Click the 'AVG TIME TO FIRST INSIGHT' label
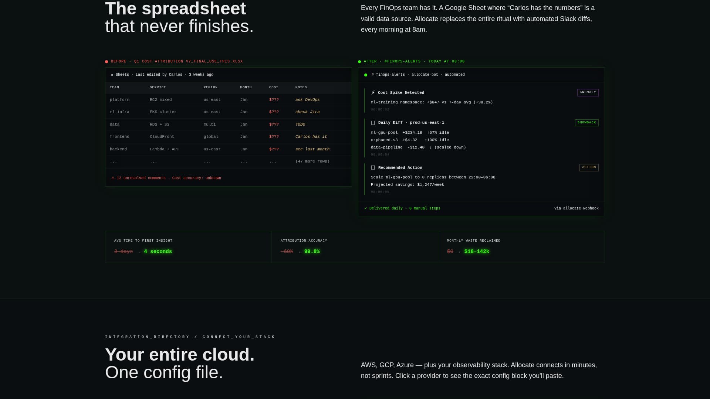This screenshot has height=399, width=710. click(143, 241)
